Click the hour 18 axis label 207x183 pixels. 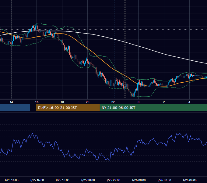pyautogui.click(x=62, y=102)
